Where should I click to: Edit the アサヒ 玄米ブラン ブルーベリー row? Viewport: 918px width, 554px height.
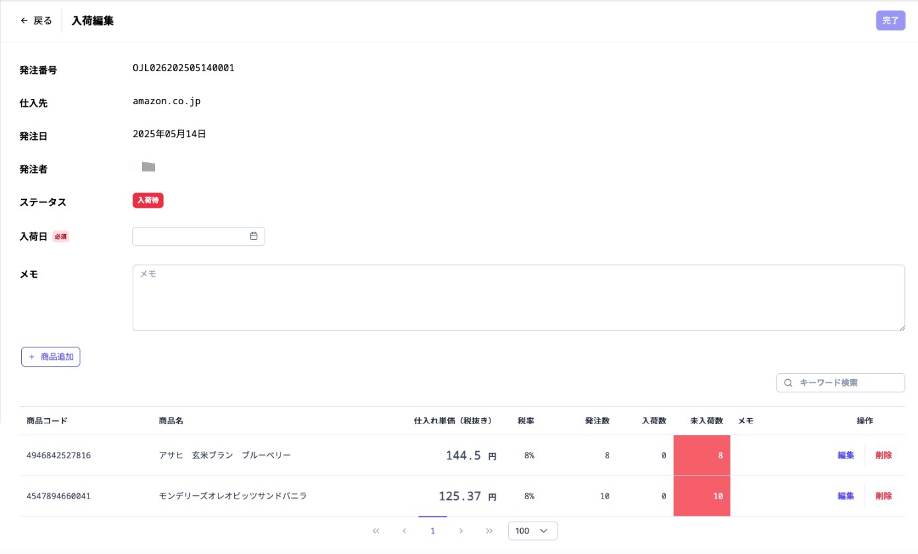tap(845, 455)
